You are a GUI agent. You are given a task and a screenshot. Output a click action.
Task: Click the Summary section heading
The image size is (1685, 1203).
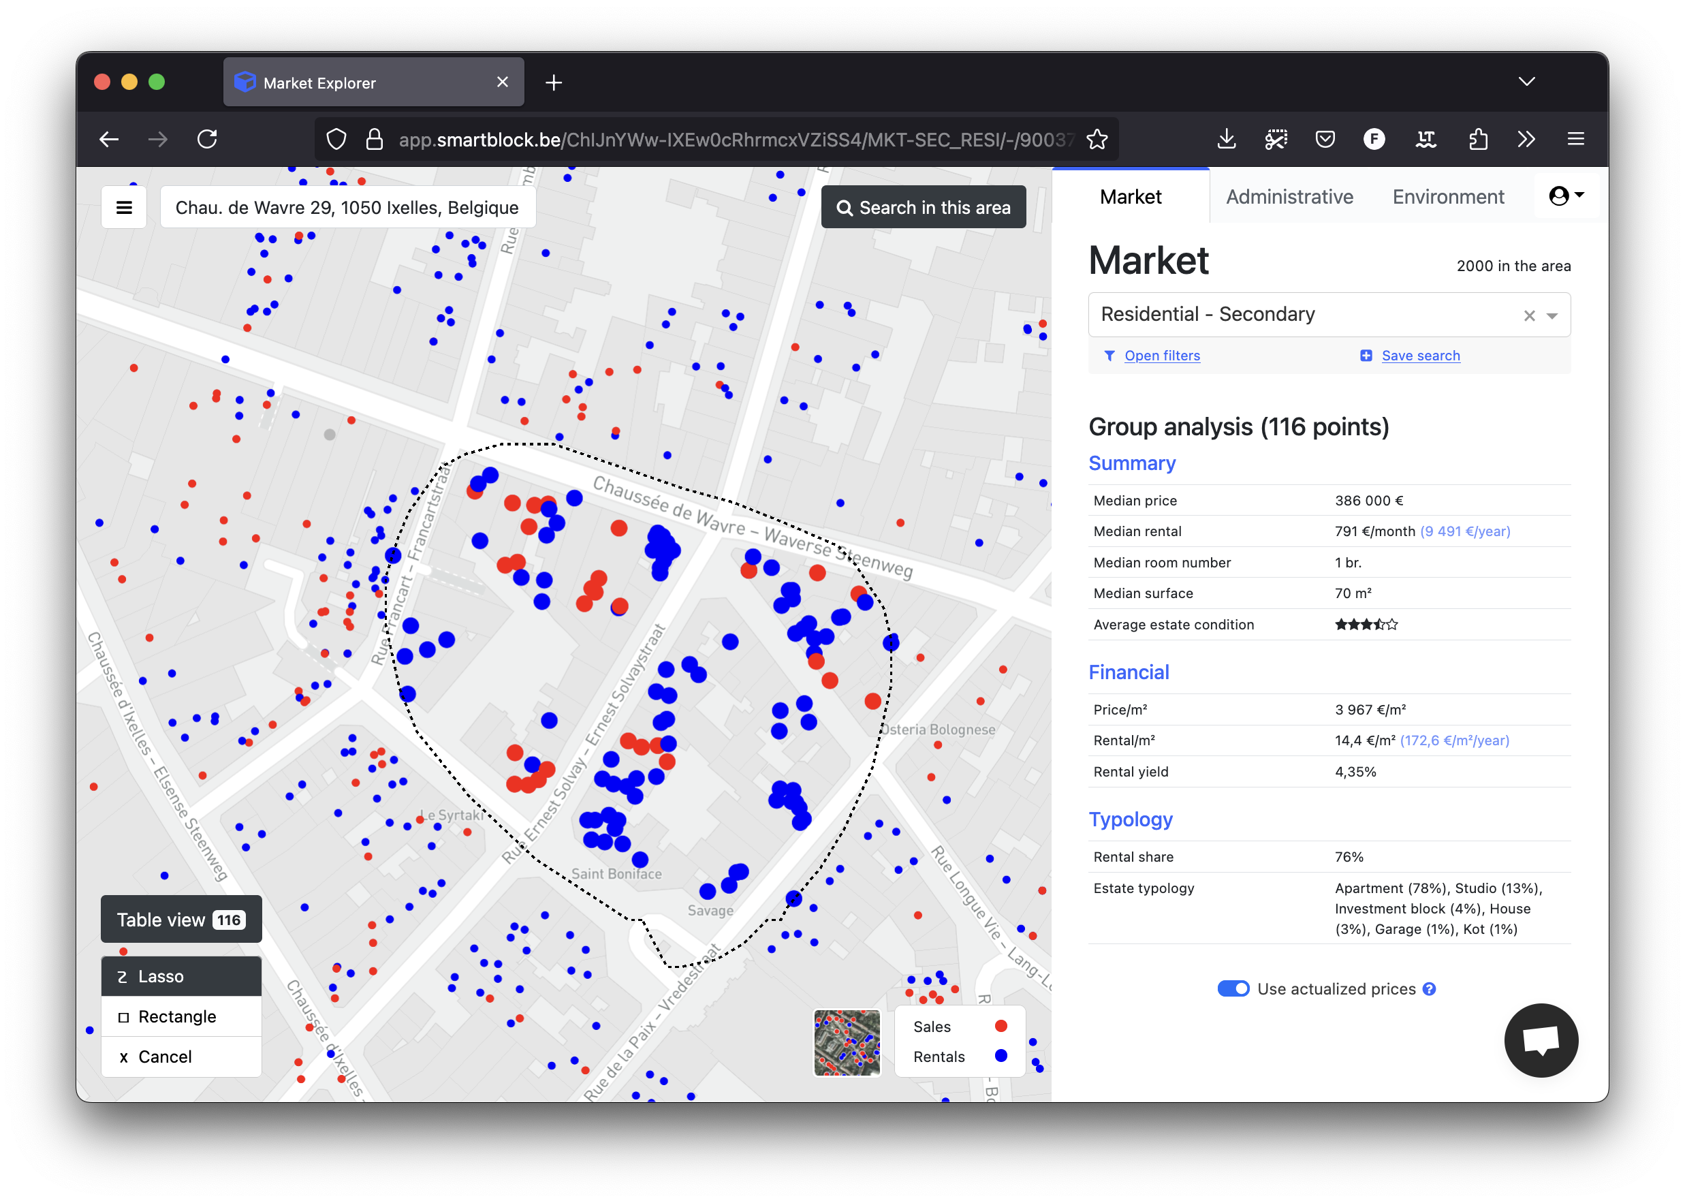pyautogui.click(x=1132, y=463)
